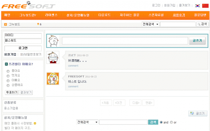The image size is (210, 131).
Task: Focus the post writing text field
Action: [x=125, y=41]
